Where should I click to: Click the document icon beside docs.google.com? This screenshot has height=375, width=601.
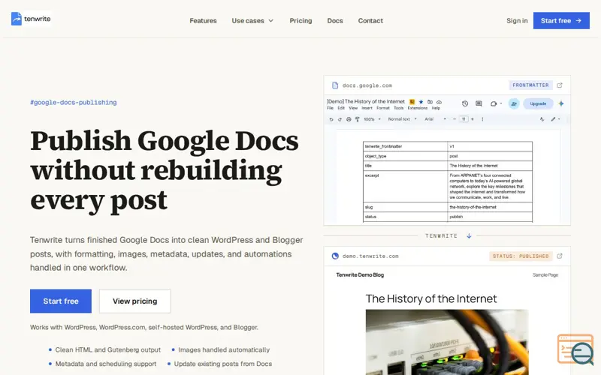click(335, 85)
